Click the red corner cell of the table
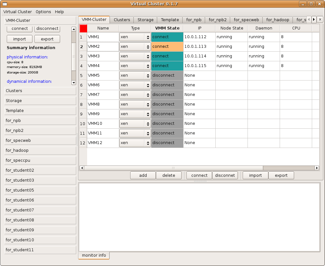This screenshot has height=266, width=325. 83,28
